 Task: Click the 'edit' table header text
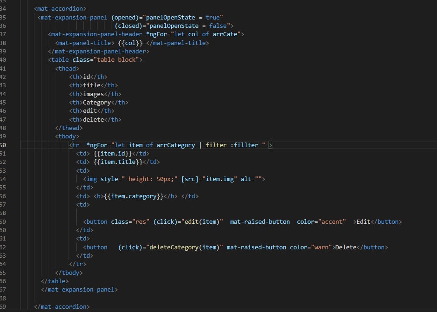pyautogui.click(x=90, y=110)
